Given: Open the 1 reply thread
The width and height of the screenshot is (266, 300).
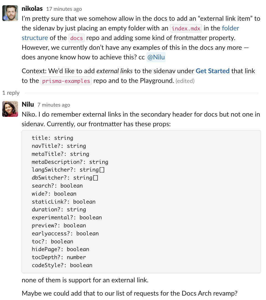Looking at the screenshot, I should (11, 93).
